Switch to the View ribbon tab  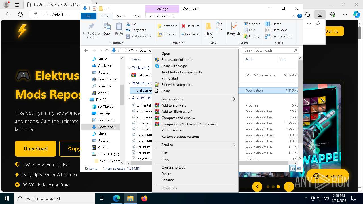pyautogui.click(x=137, y=16)
